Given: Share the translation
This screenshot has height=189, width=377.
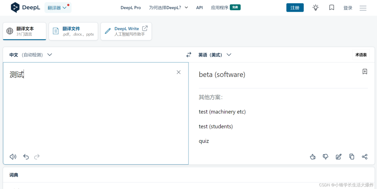Looking at the screenshot, I should point(364,157).
